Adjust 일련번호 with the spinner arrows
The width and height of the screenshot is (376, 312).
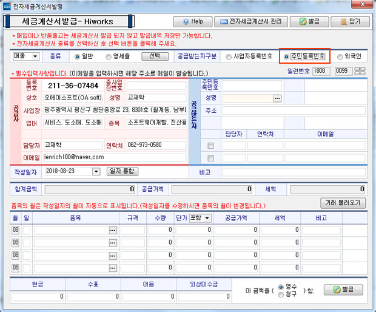(360, 72)
